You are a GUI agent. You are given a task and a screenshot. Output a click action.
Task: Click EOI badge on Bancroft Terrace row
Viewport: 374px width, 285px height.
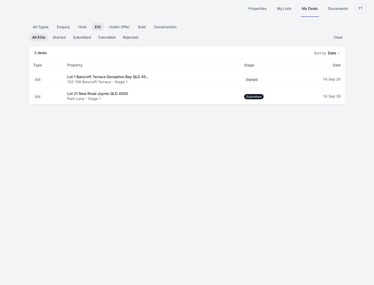pyautogui.click(x=38, y=80)
